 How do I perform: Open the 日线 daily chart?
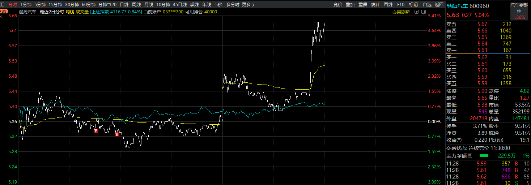pos(124,5)
